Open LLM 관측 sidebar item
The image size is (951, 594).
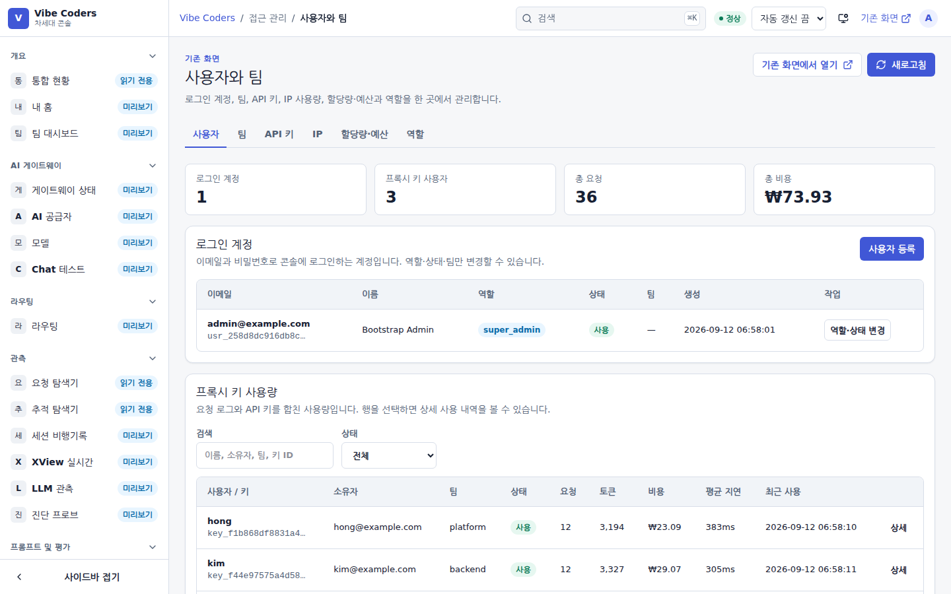pos(84,488)
